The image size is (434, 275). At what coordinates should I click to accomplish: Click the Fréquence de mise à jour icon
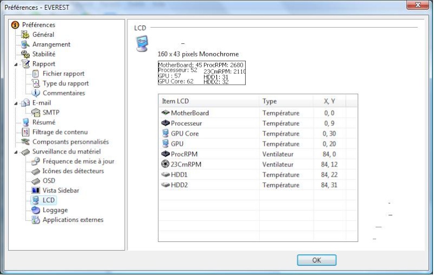(36, 161)
